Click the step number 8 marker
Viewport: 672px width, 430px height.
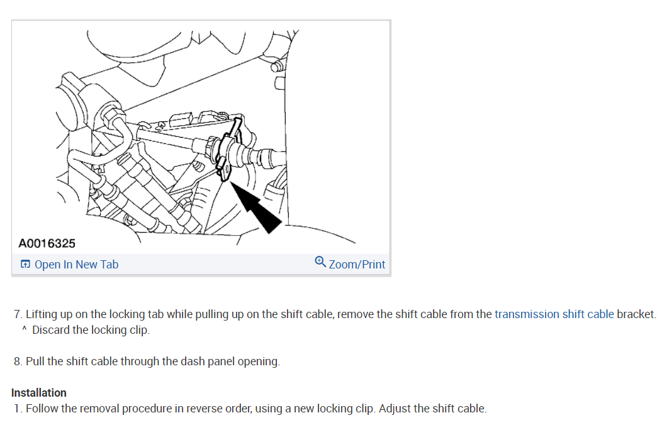[x=18, y=361]
